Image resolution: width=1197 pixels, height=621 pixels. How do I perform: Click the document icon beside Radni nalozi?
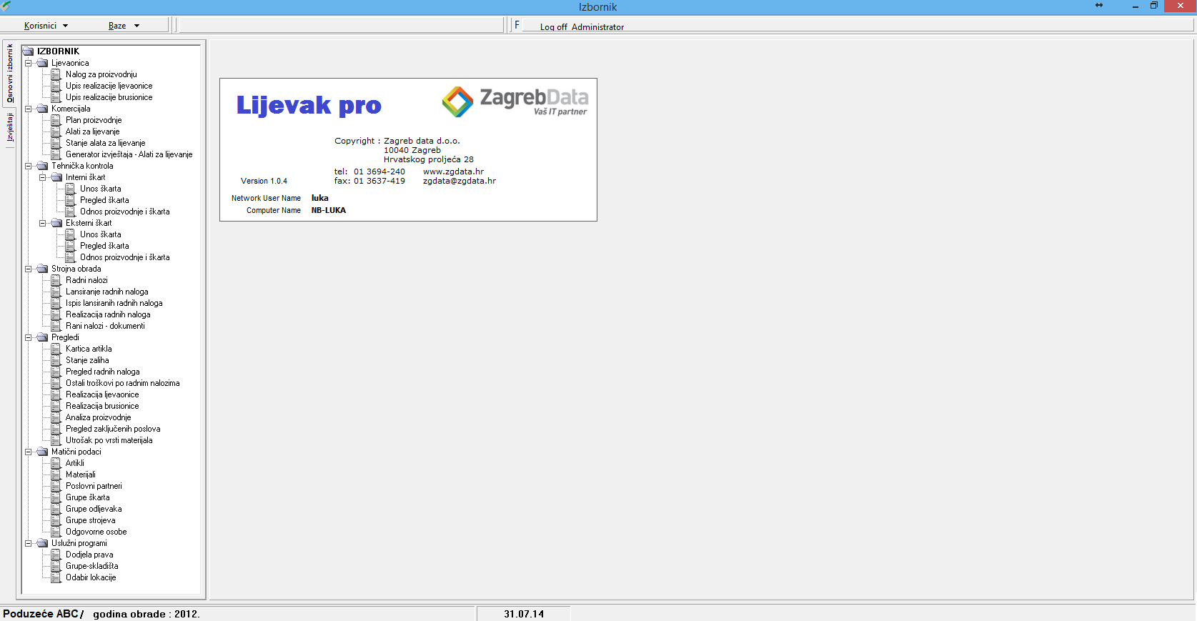click(56, 280)
